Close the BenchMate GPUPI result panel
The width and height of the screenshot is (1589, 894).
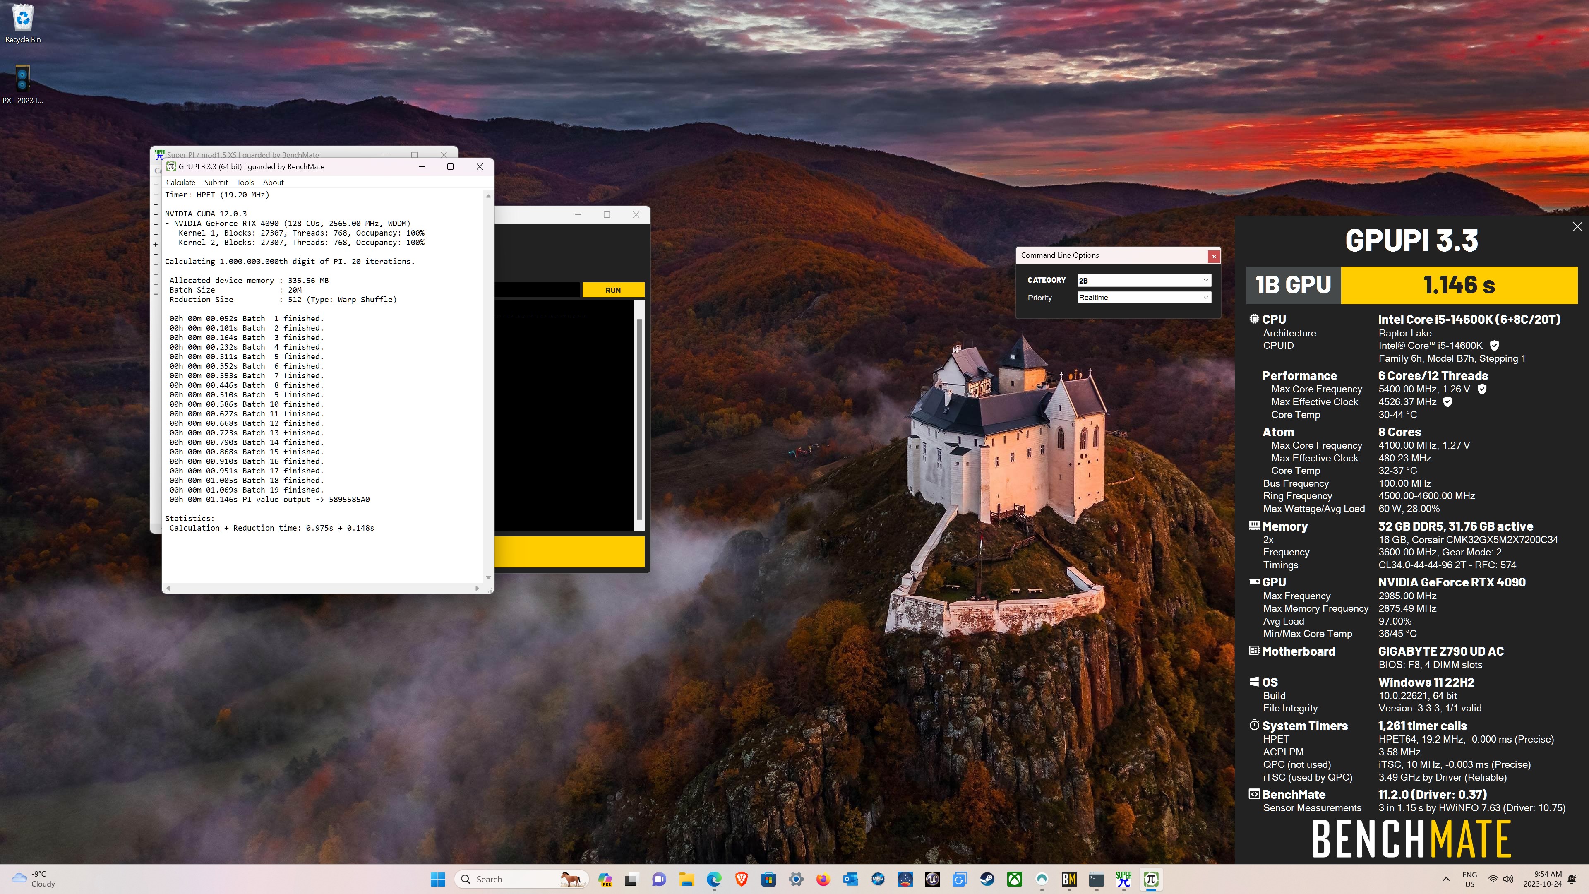coord(1577,226)
